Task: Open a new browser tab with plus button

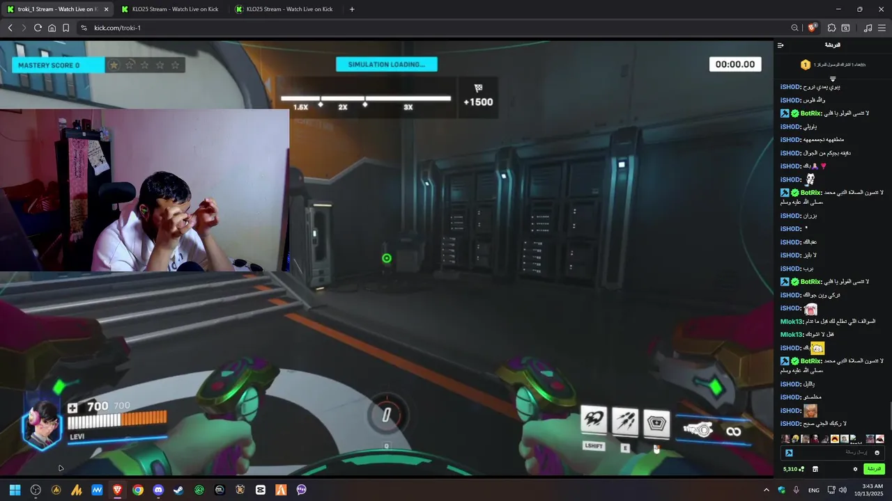Action: coord(352,9)
